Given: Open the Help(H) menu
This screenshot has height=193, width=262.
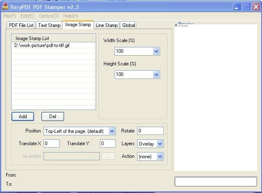Looking at the screenshot, I should (x=71, y=16).
